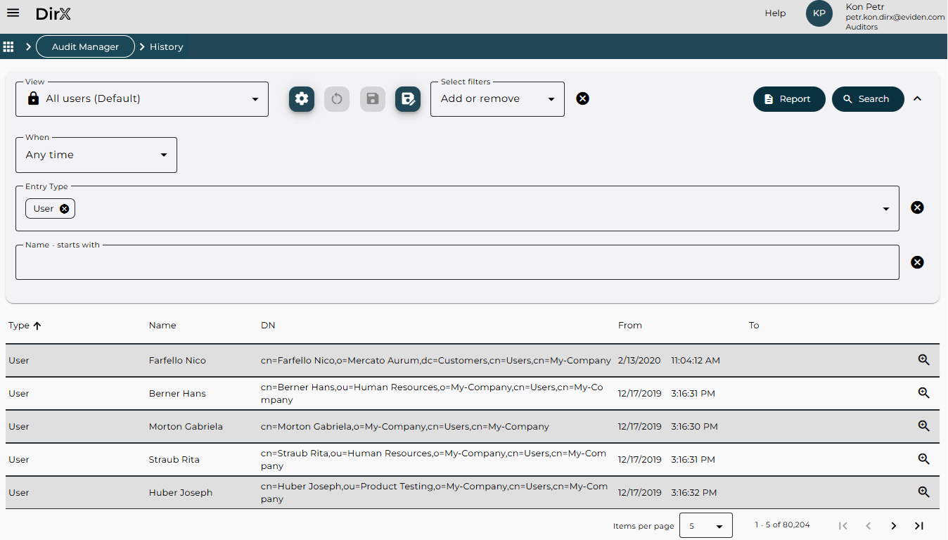Image resolution: width=948 pixels, height=540 pixels.
Task: Collapse the search filter panel
Action: (x=917, y=99)
